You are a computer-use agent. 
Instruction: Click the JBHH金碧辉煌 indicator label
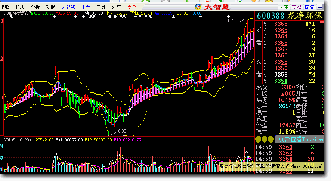[x=18, y=13]
